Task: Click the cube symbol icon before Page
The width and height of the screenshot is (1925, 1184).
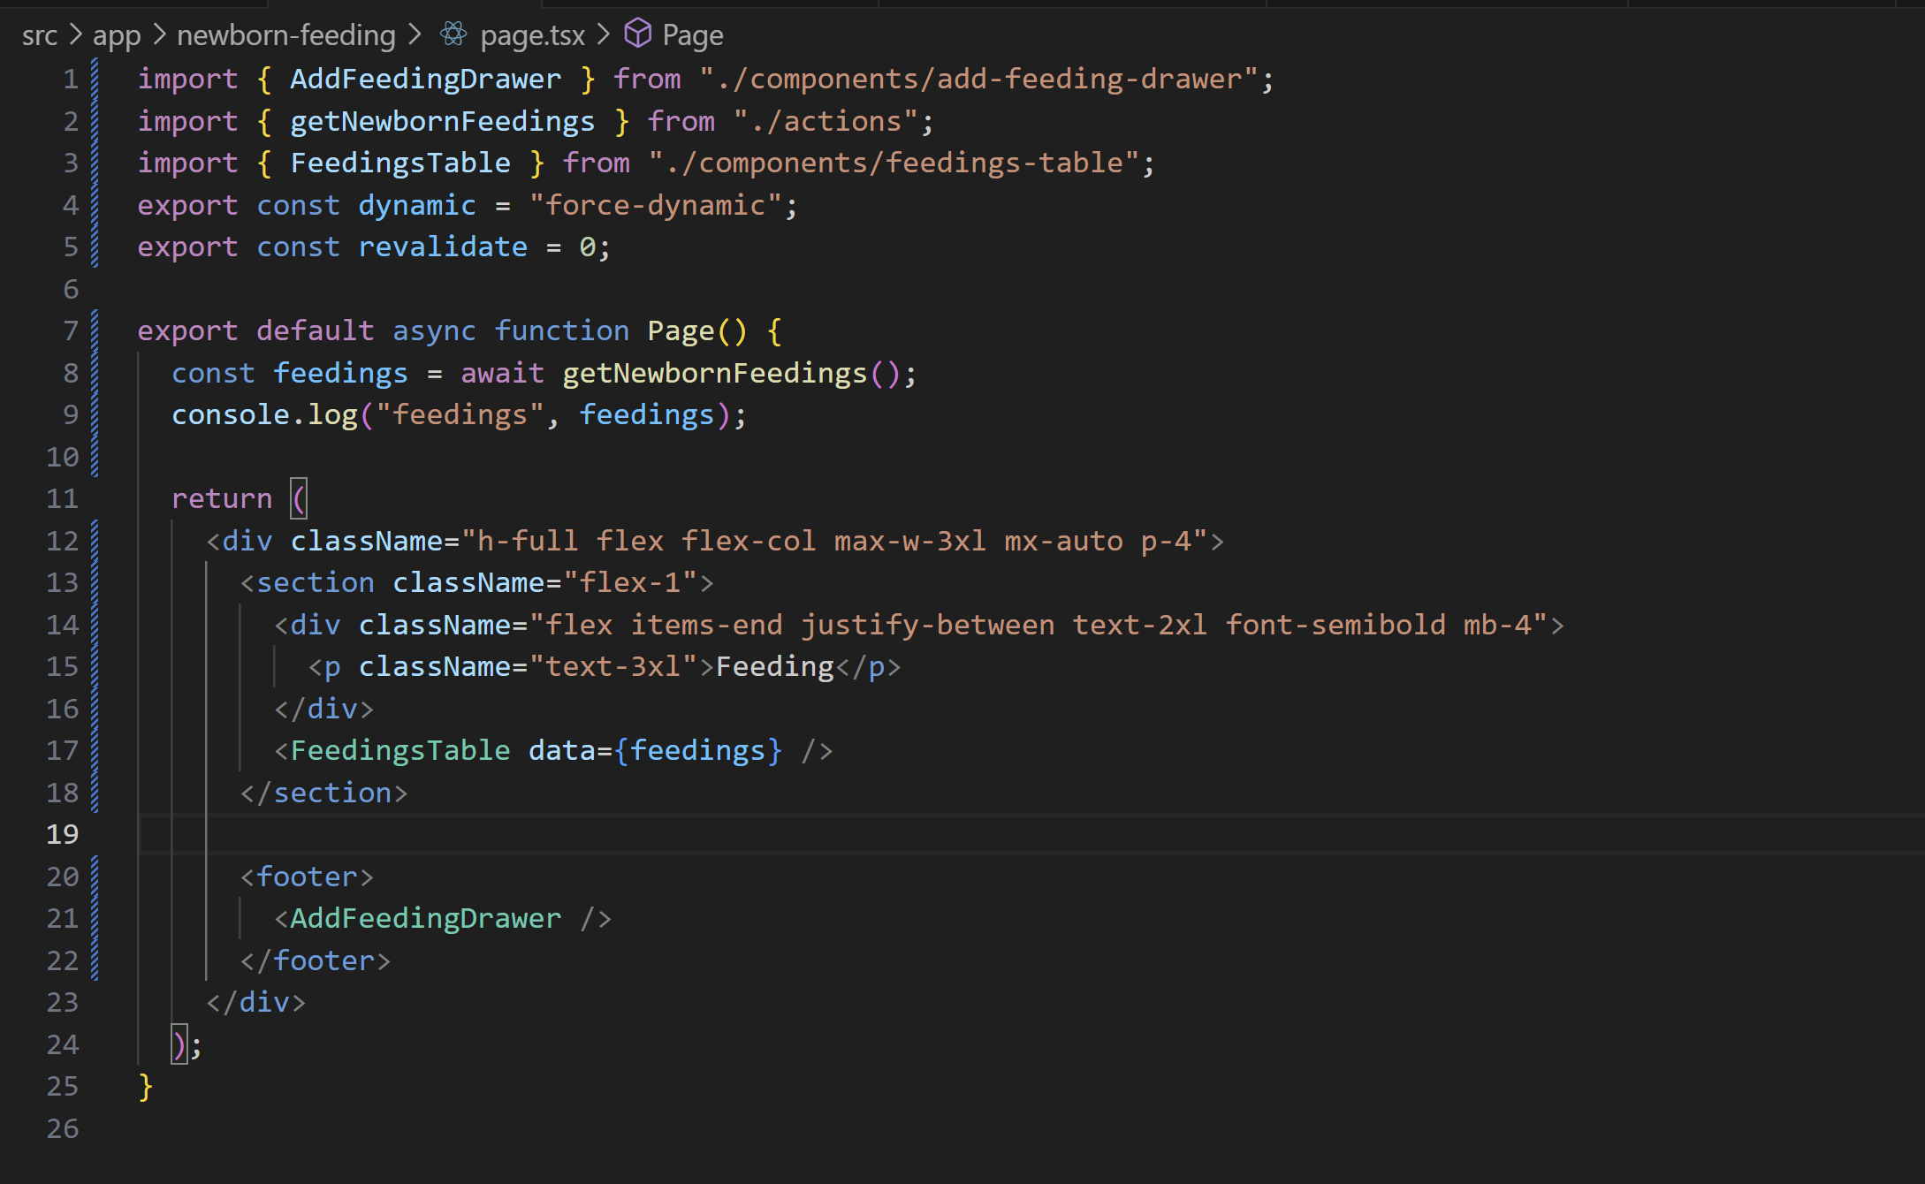Action: tap(637, 34)
